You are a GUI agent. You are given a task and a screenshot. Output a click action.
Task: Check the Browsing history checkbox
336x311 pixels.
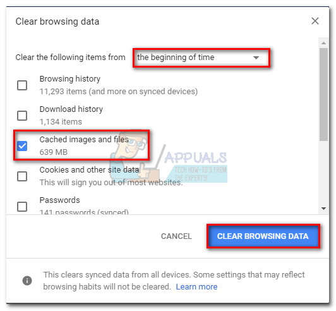[x=22, y=85]
